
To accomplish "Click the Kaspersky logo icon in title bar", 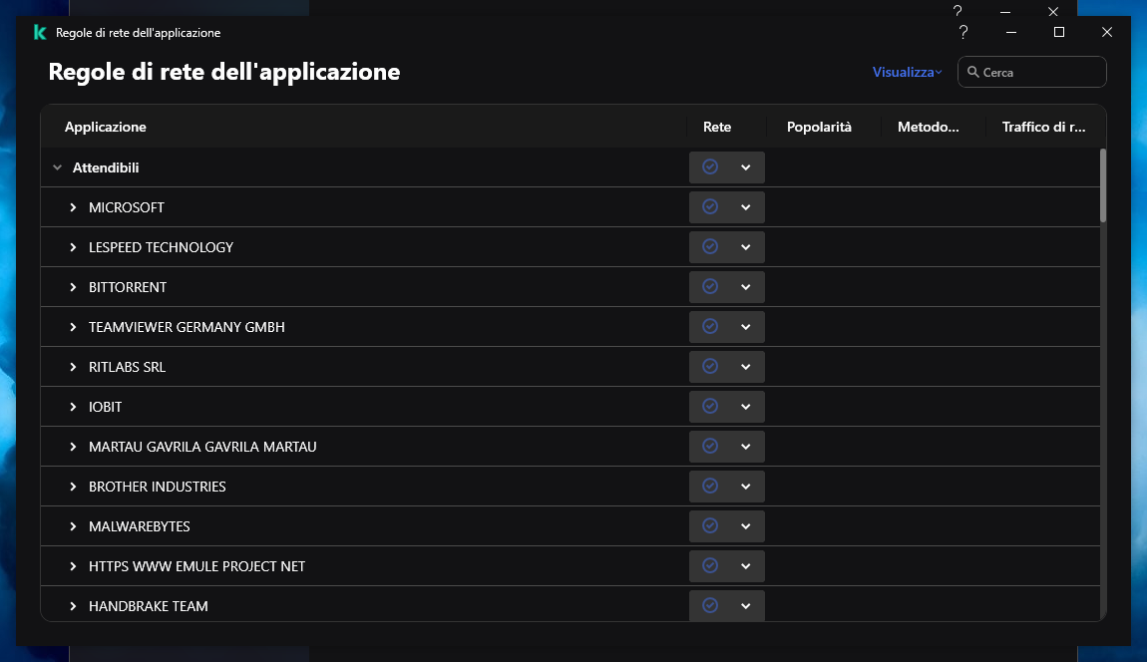I will click(x=40, y=33).
